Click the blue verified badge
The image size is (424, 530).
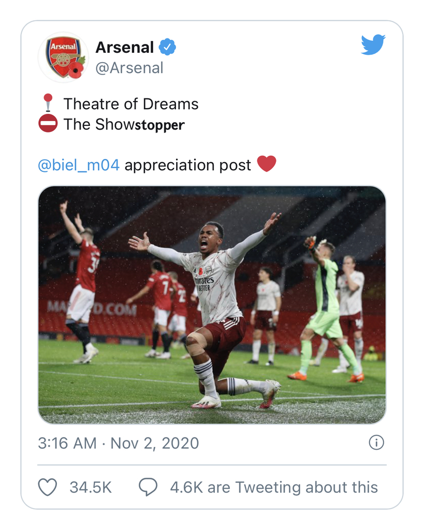coord(167,47)
